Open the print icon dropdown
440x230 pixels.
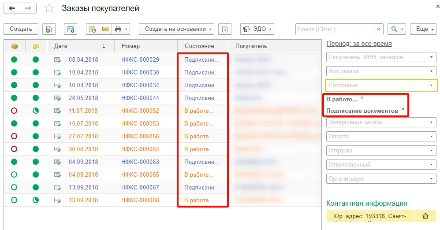coord(121,29)
